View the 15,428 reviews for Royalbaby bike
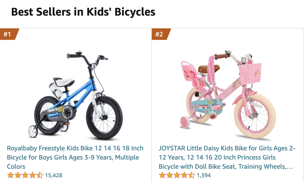This screenshot has width=304, height=182. pyautogui.click(x=54, y=176)
